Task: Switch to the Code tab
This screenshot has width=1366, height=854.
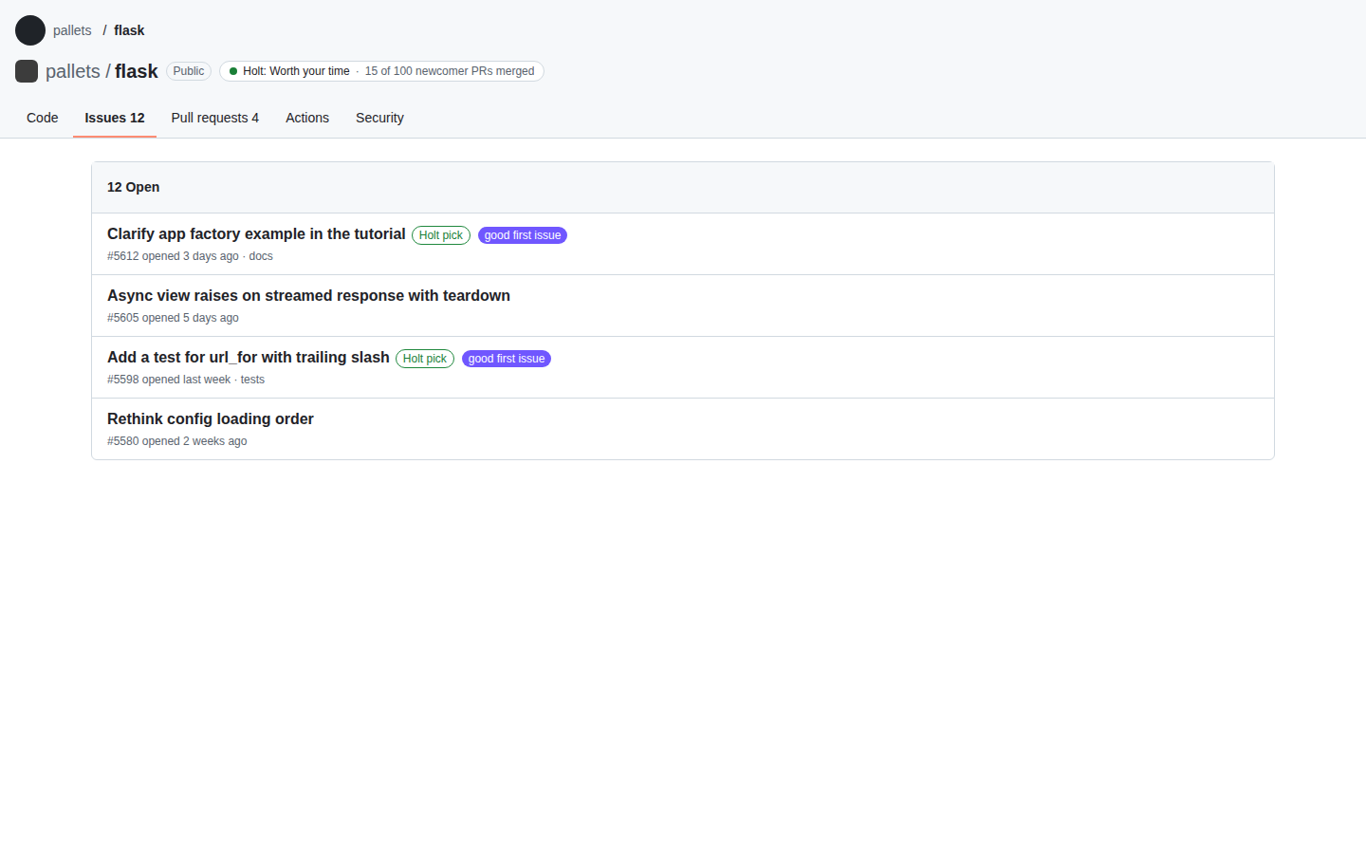Action: (x=43, y=118)
